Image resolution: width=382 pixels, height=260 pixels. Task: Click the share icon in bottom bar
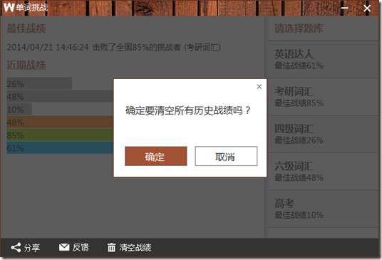pos(16,248)
